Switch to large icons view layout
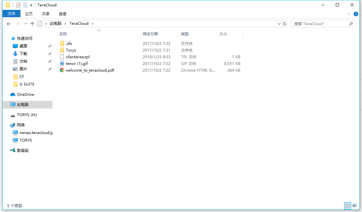 click(355, 206)
